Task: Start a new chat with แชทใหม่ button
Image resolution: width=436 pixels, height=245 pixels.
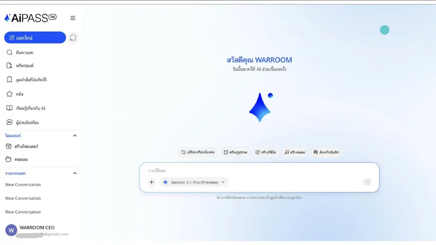Action: (x=35, y=37)
